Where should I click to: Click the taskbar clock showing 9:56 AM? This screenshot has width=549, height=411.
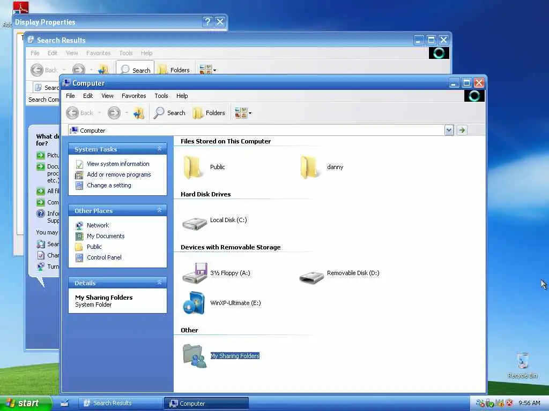(x=529, y=403)
